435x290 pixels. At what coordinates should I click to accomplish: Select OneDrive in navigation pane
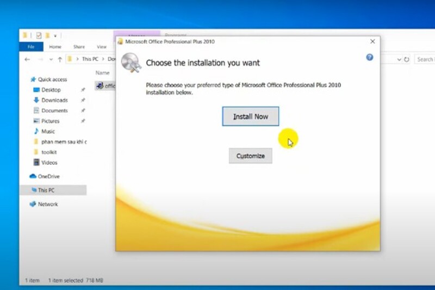[x=48, y=176]
